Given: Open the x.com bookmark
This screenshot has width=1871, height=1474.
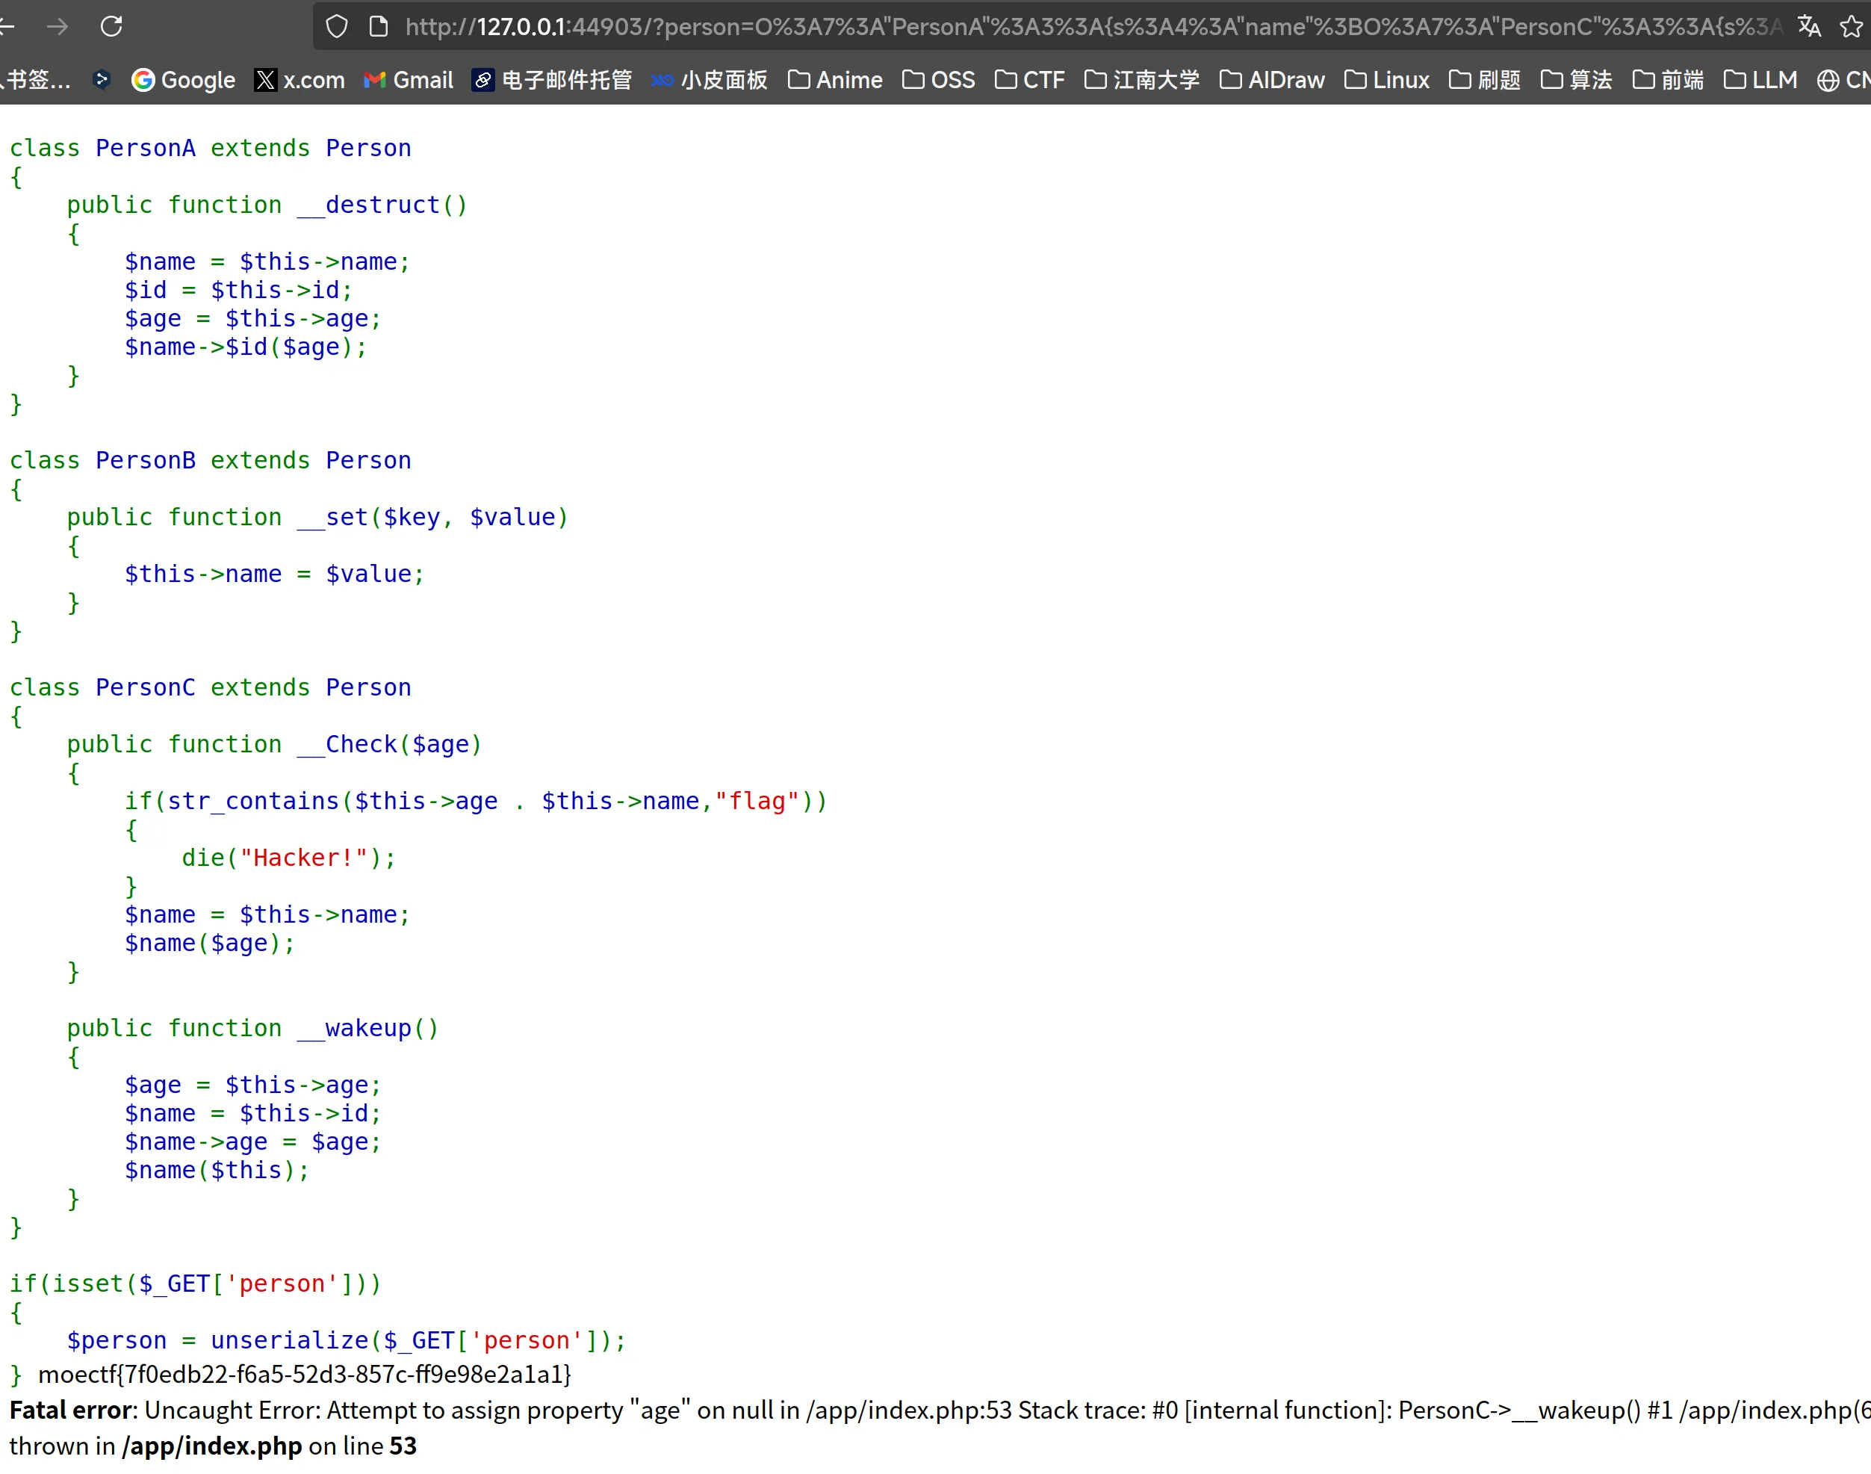Looking at the screenshot, I should coord(300,80).
